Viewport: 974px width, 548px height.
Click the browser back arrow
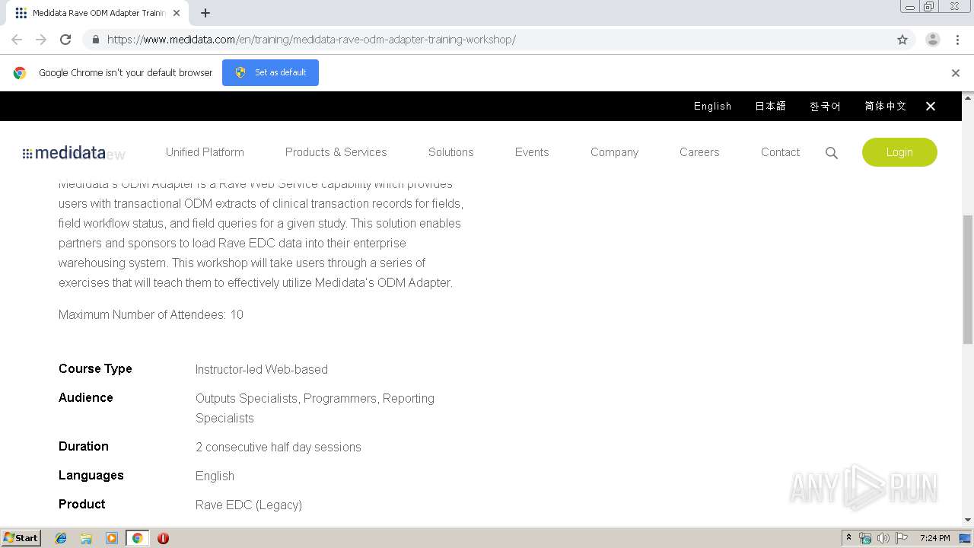17,40
